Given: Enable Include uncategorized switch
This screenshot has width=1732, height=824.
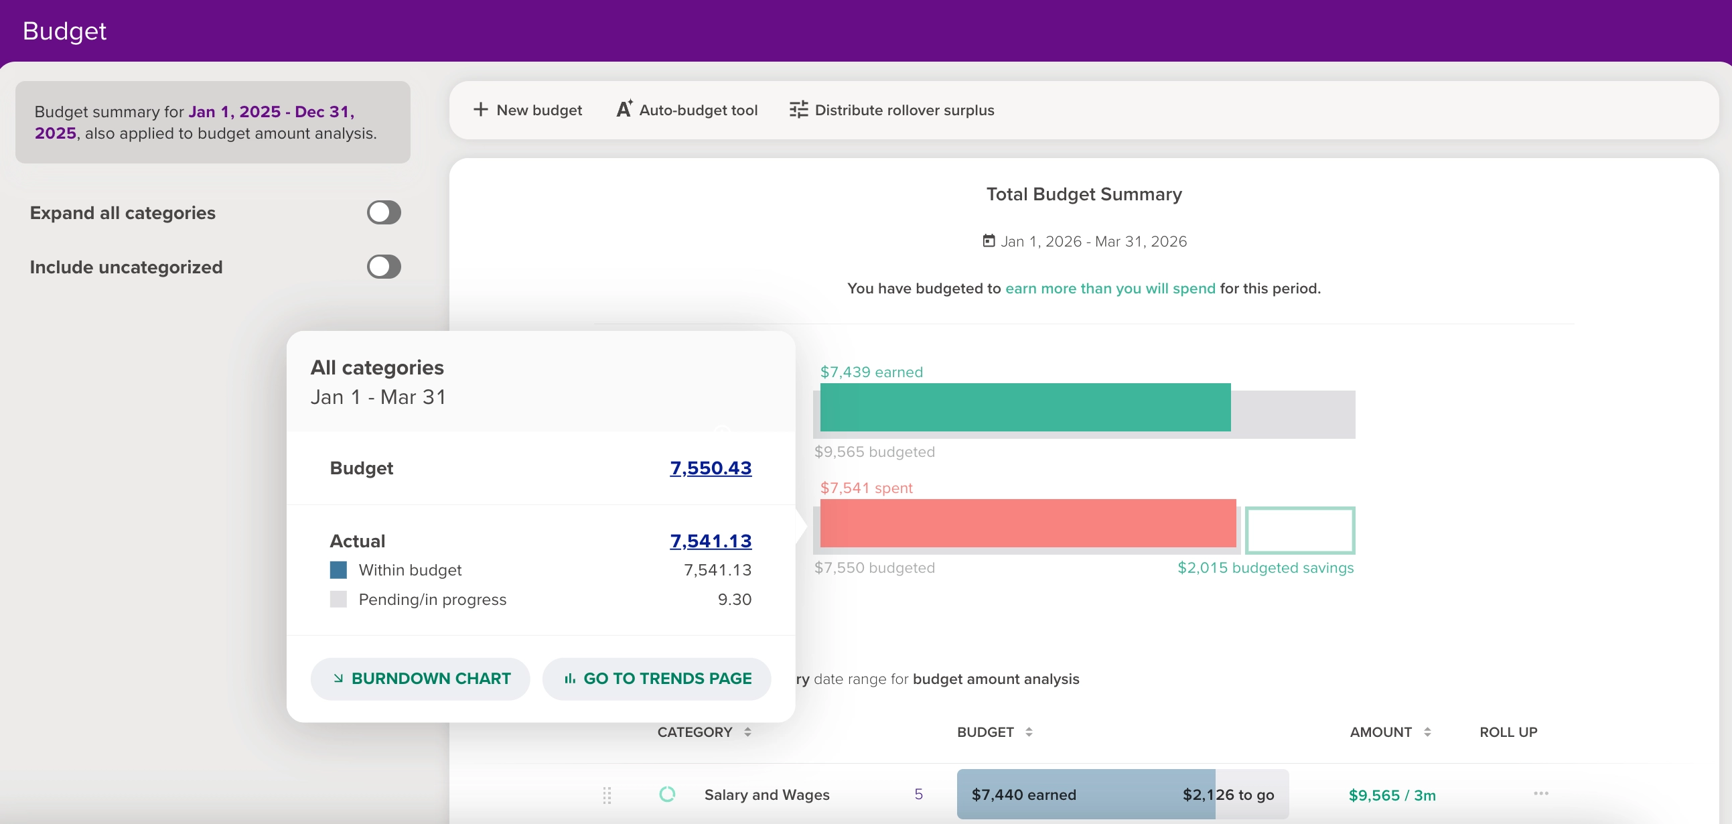Looking at the screenshot, I should tap(383, 267).
